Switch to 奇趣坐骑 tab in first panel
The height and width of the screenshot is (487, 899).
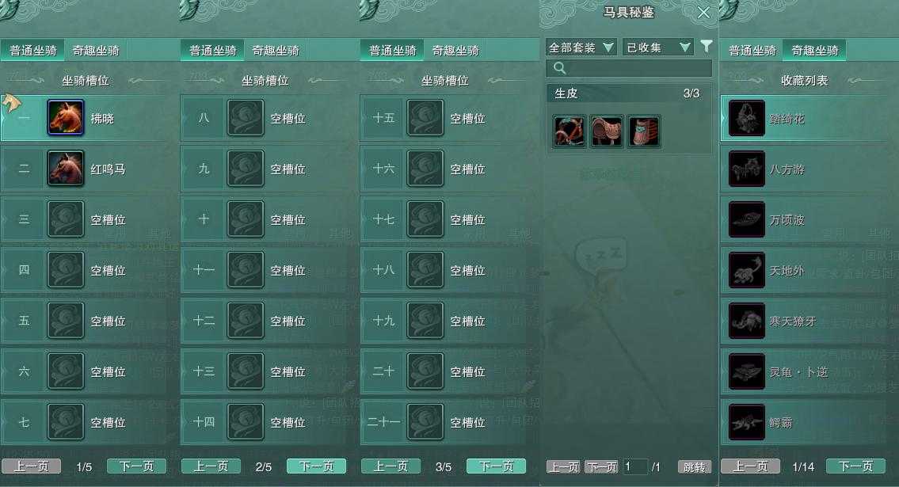(96, 51)
